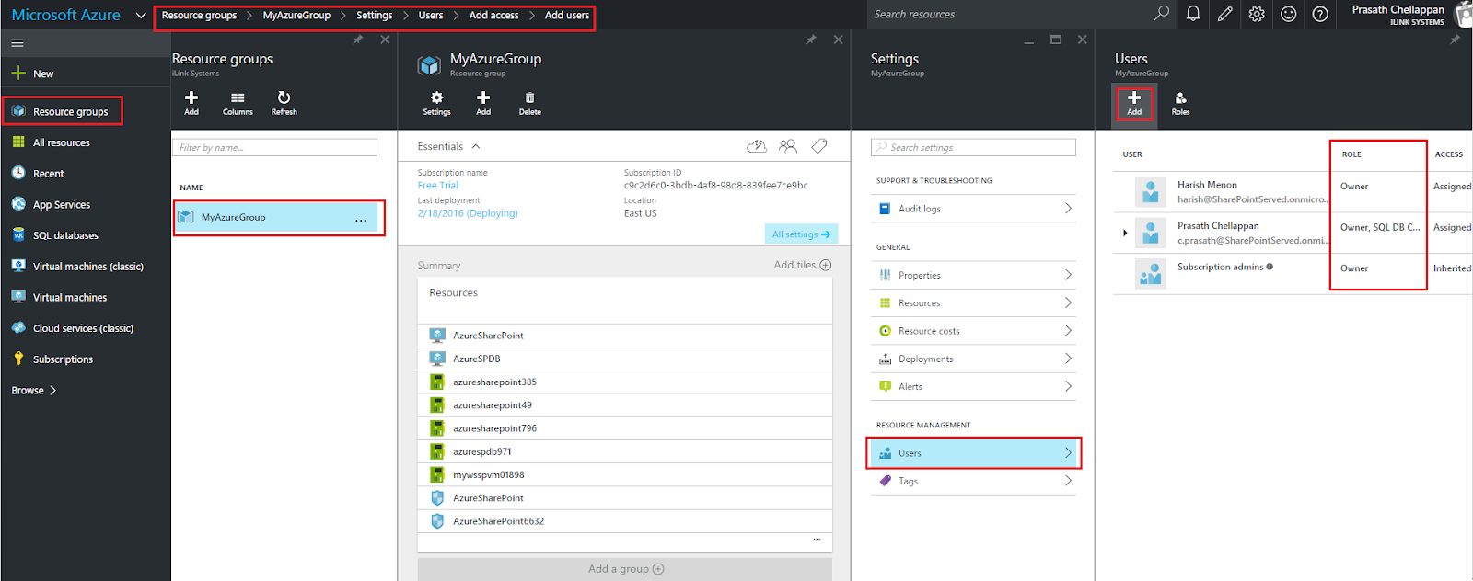Click Add in Resource groups blade toolbar
Screen dimensions: 1473x581
(x=191, y=103)
